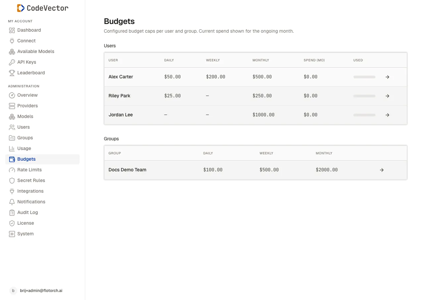This screenshot has width=426, height=300.
Task: Click the Audit Log clipboard icon
Action: pyautogui.click(x=12, y=213)
